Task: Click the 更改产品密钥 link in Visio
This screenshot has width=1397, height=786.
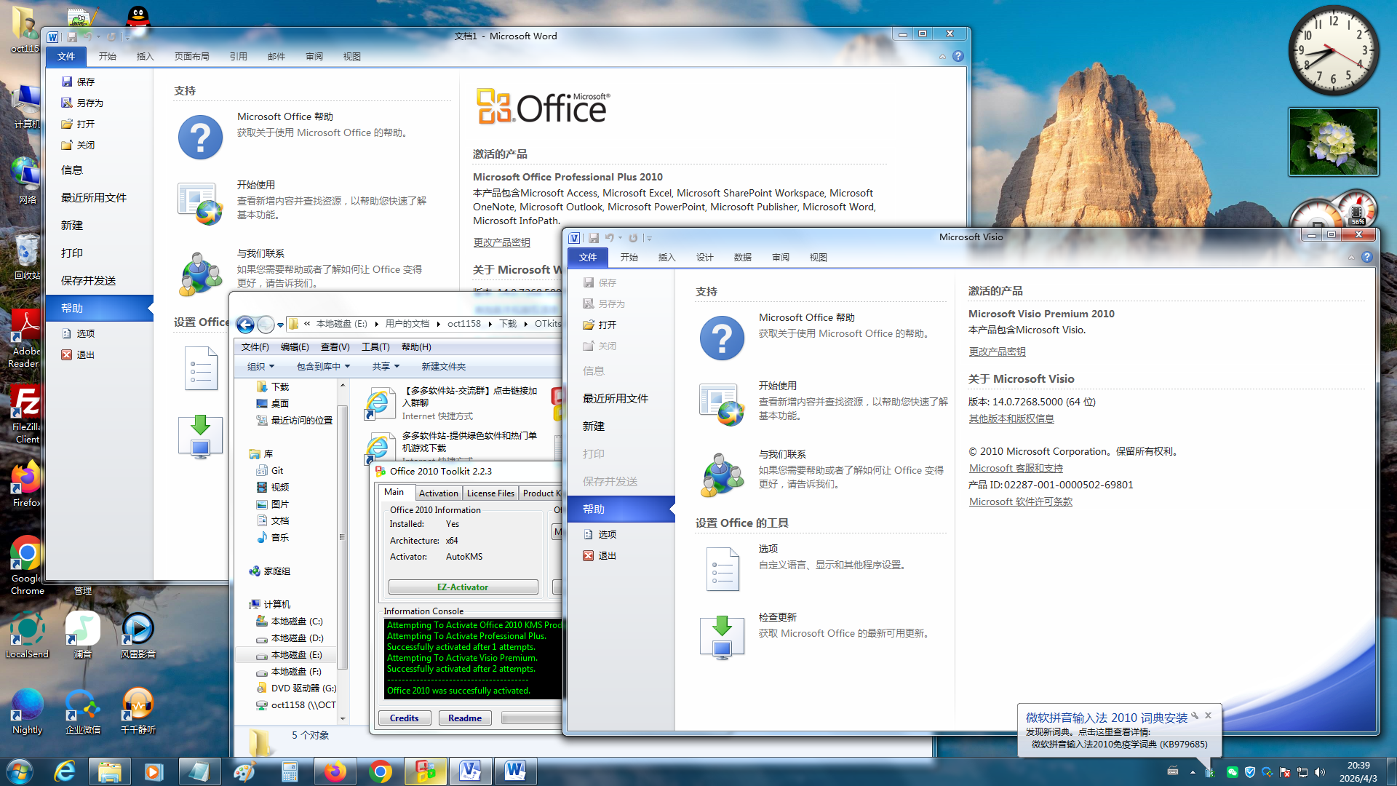Action: click(x=997, y=352)
